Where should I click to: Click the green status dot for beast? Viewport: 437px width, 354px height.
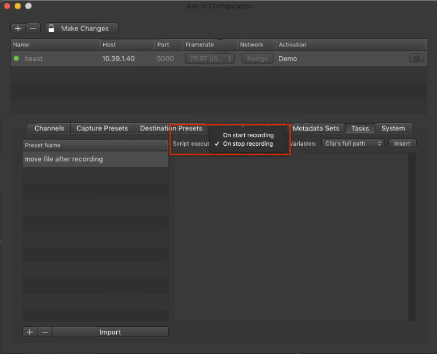tap(16, 58)
